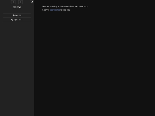This screenshot has height=116, width=155.
Task: Follow the 'approaches' link
Action: 55,10
